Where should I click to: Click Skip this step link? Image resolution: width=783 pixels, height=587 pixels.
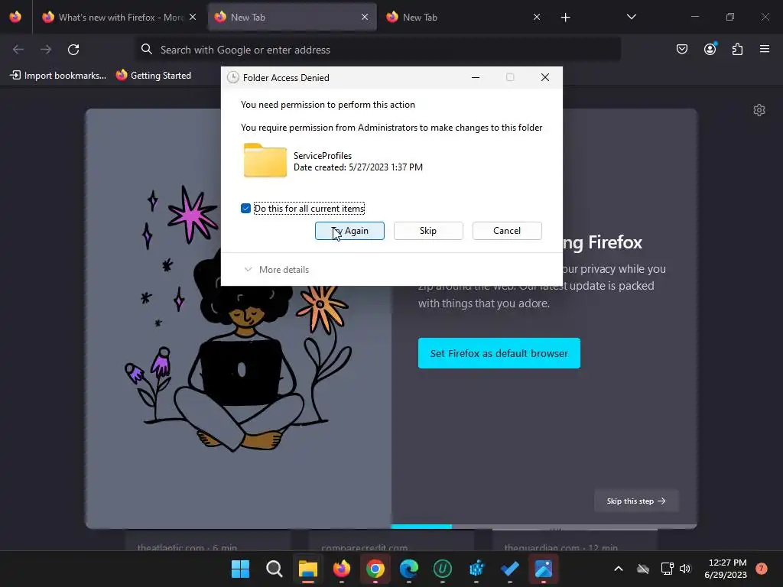635,501
